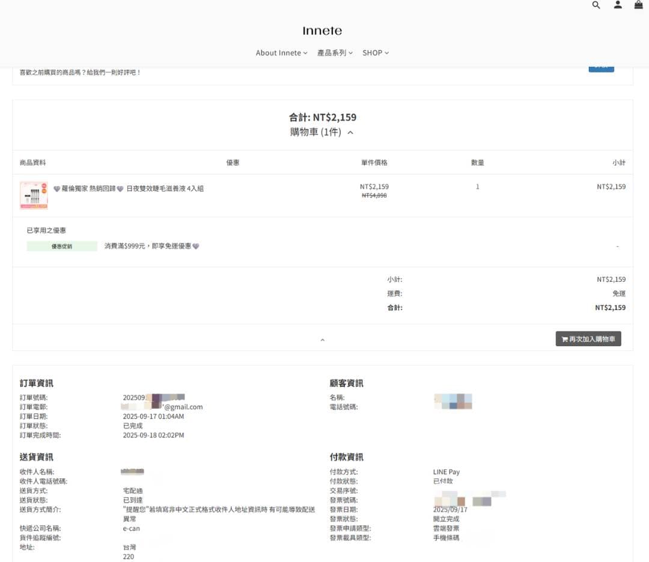649x562 pixels.
Task: Expand the 產品系列 menu
Action: point(335,53)
